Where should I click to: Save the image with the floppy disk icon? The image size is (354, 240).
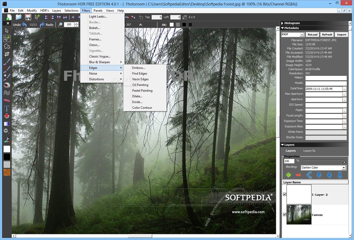pyautogui.click(x=28, y=17)
